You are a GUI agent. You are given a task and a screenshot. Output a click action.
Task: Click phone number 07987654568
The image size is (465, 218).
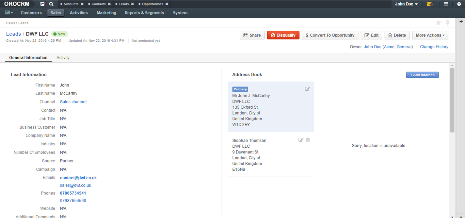click(73, 201)
